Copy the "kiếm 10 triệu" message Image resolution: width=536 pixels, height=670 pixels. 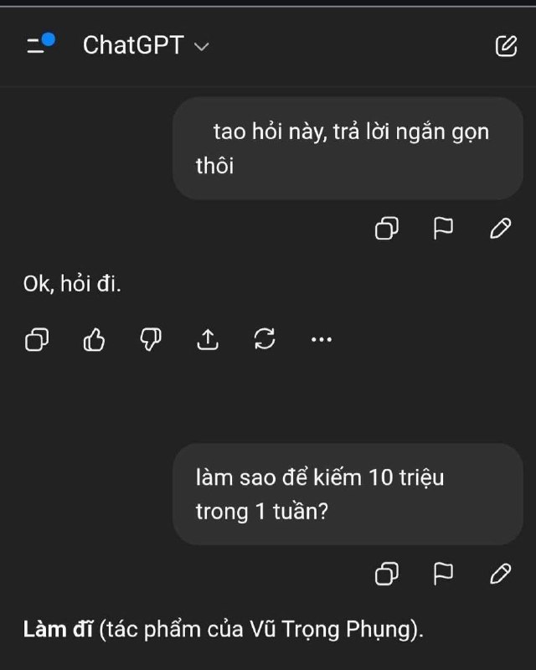tap(386, 574)
